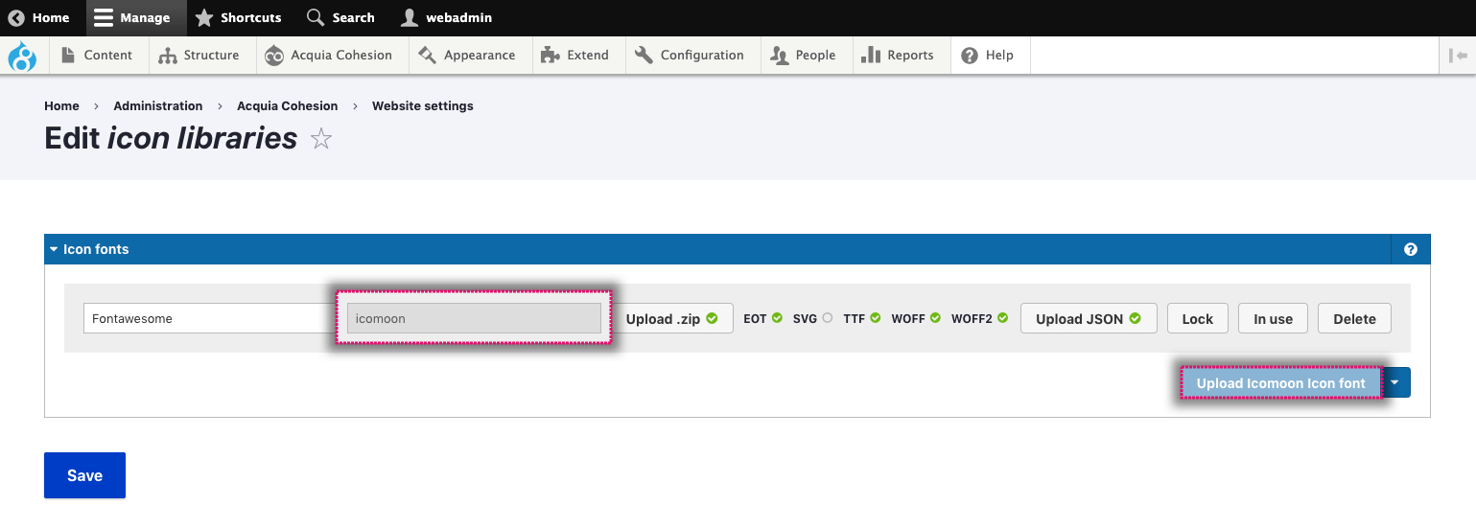Screen dimensions: 1476x528
Task: Follow the Acquia Cohesion breadcrumb link
Action: 288,105
